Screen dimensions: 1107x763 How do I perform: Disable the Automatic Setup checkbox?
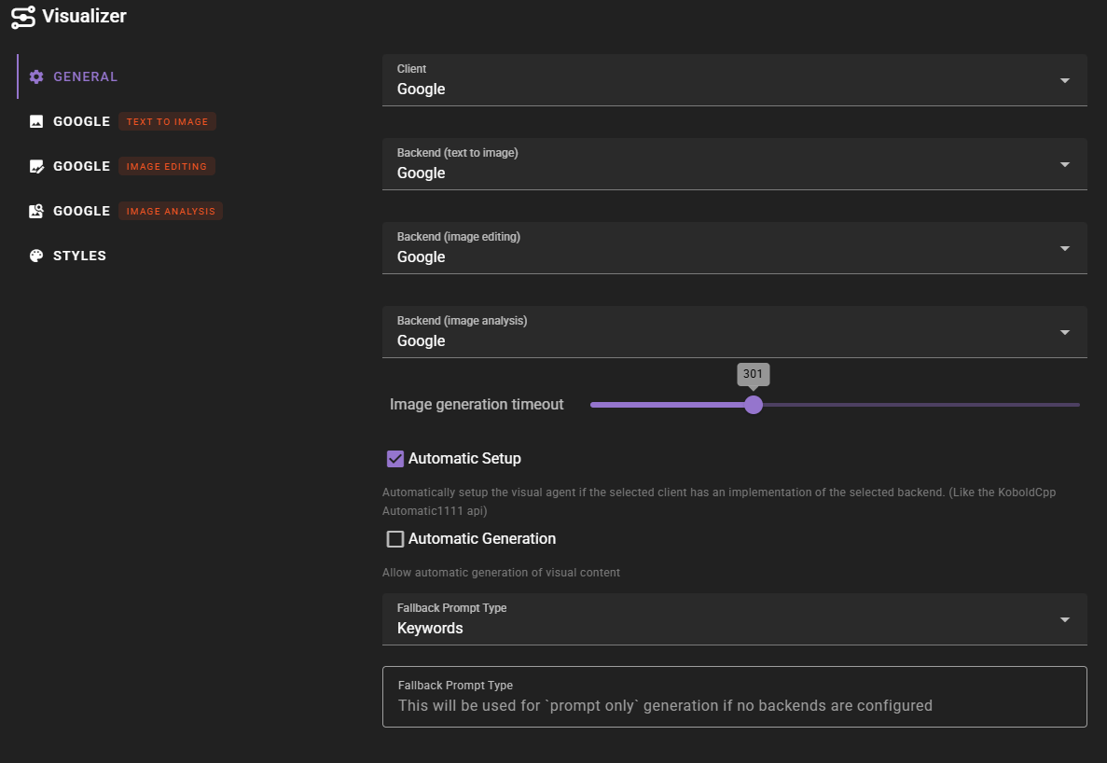(x=395, y=458)
